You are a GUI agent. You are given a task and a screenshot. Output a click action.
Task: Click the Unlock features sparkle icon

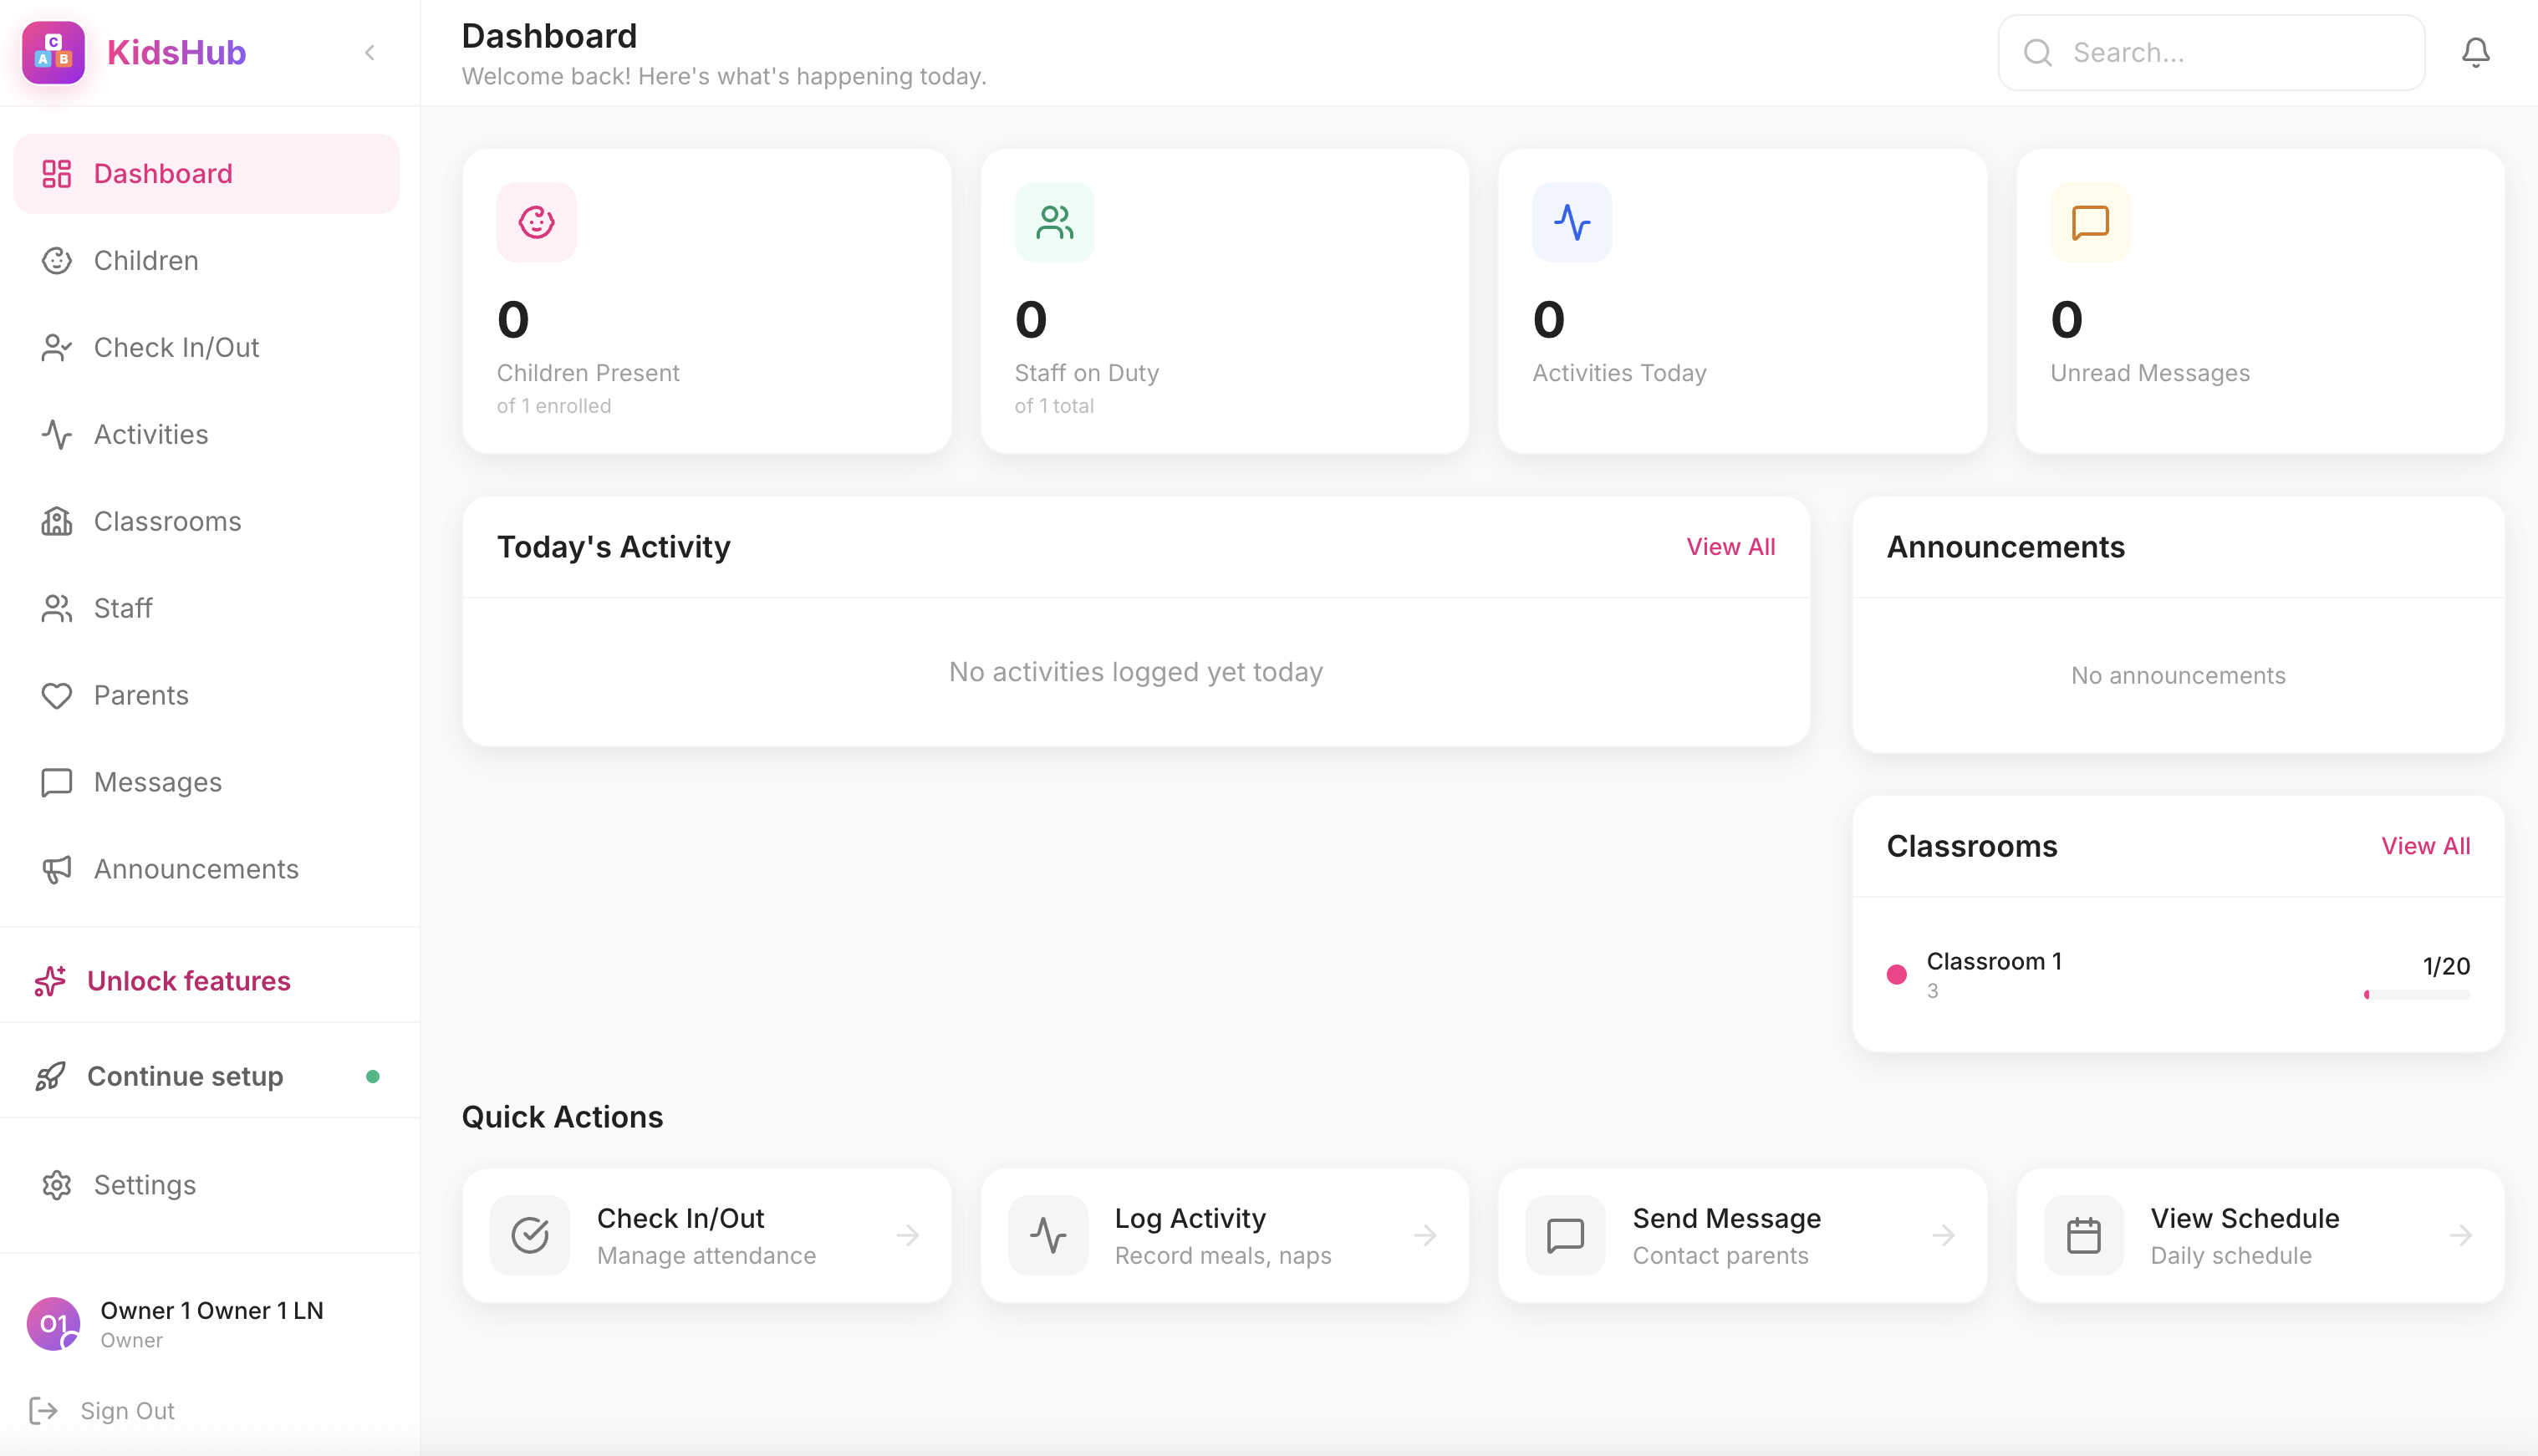click(x=50, y=981)
